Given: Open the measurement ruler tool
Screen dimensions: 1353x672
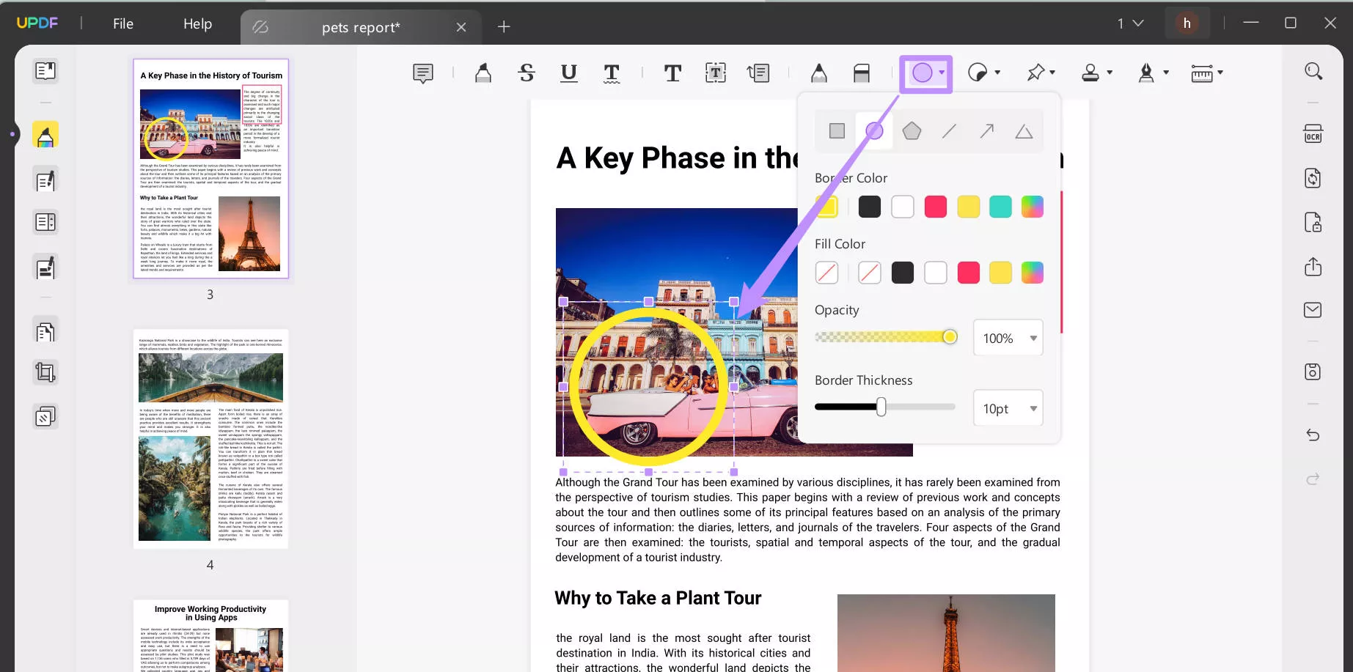Looking at the screenshot, I should coord(1201,73).
